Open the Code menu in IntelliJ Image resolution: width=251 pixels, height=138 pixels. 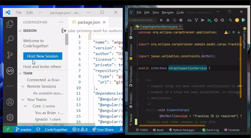[x=180, y=12]
